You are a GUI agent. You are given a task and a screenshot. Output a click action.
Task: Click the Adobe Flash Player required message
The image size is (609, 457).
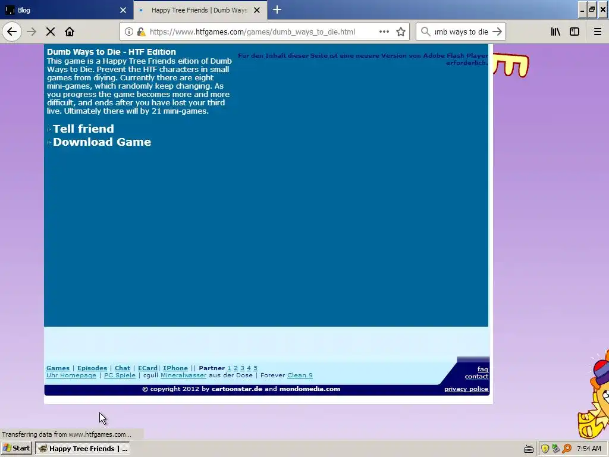tap(363, 59)
